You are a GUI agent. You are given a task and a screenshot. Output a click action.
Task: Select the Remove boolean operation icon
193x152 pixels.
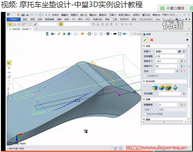[x=168, y=88]
